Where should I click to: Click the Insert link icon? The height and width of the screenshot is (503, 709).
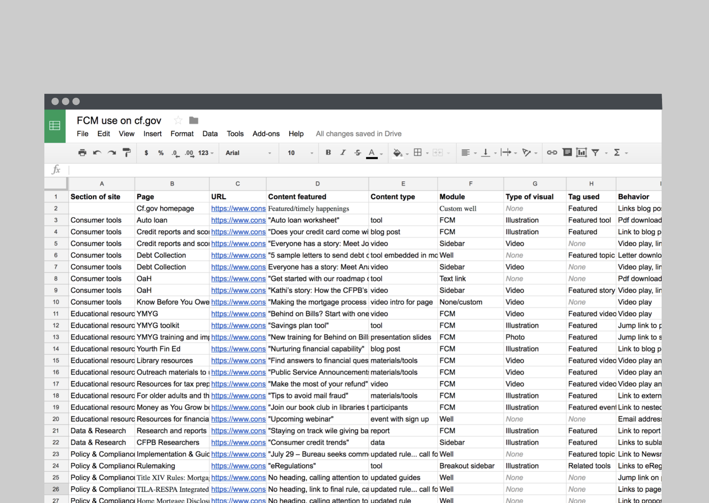(552, 152)
